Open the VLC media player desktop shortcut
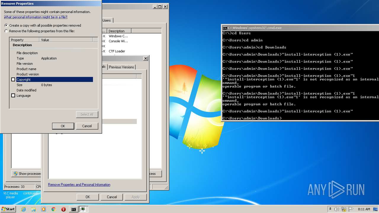This screenshot has height=213, width=379. point(10,195)
